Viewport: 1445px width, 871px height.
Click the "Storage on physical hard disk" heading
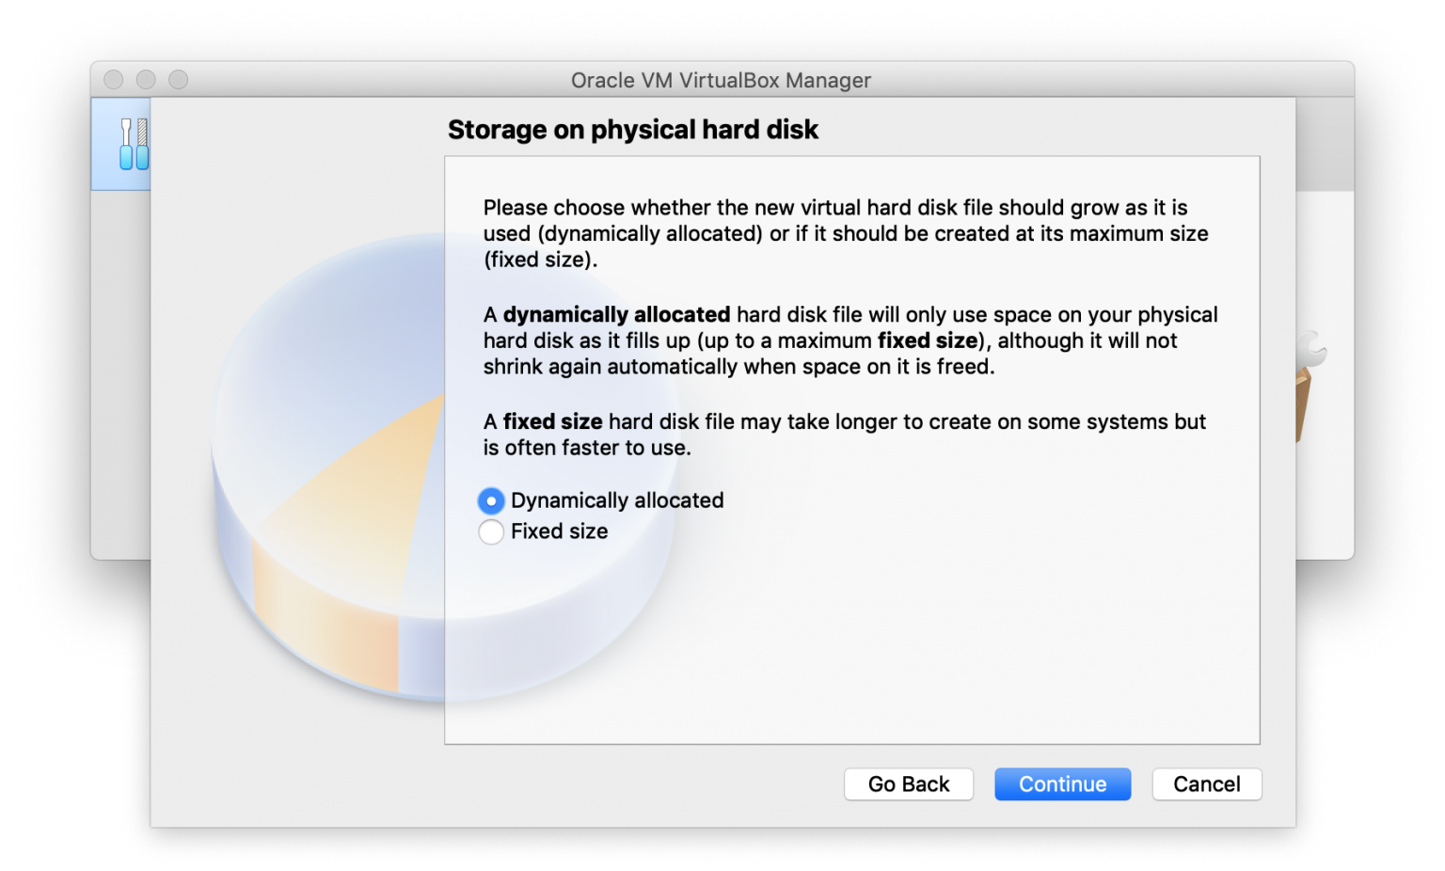click(632, 130)
